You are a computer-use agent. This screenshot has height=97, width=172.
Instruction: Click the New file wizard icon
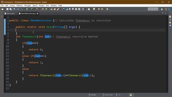point(2,9)
